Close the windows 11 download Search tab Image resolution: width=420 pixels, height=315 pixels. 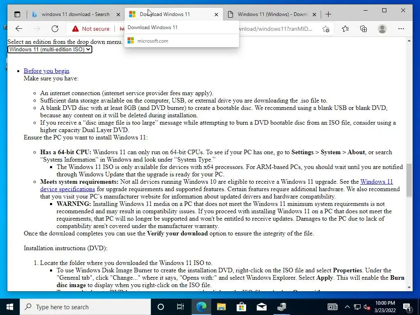point(118,14)
